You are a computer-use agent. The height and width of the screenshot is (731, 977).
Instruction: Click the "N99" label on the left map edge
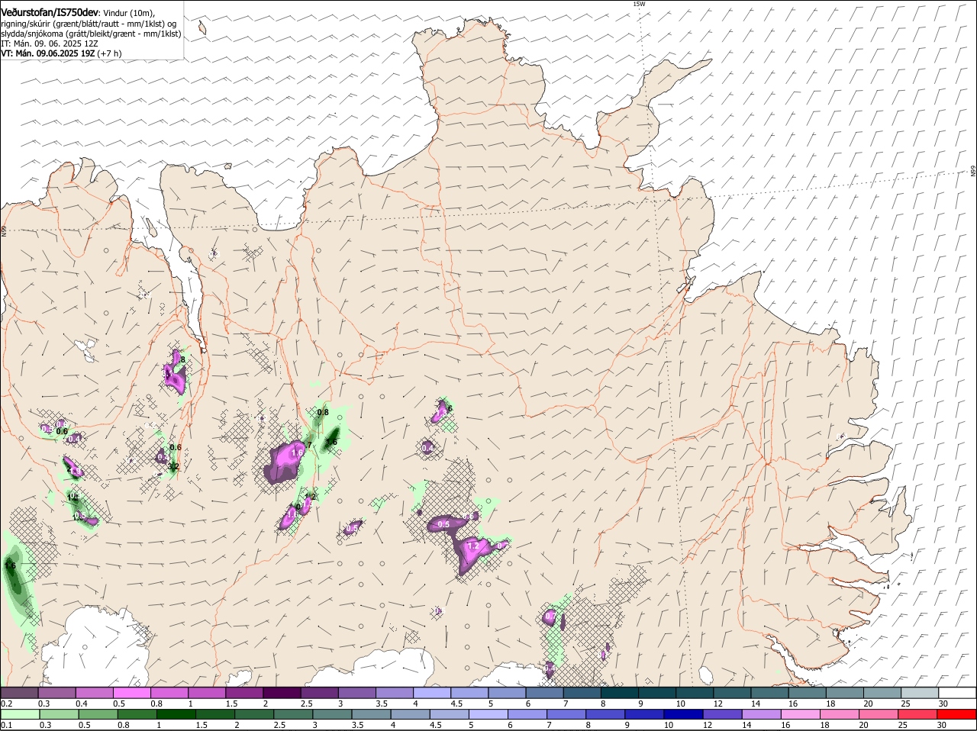4,230
